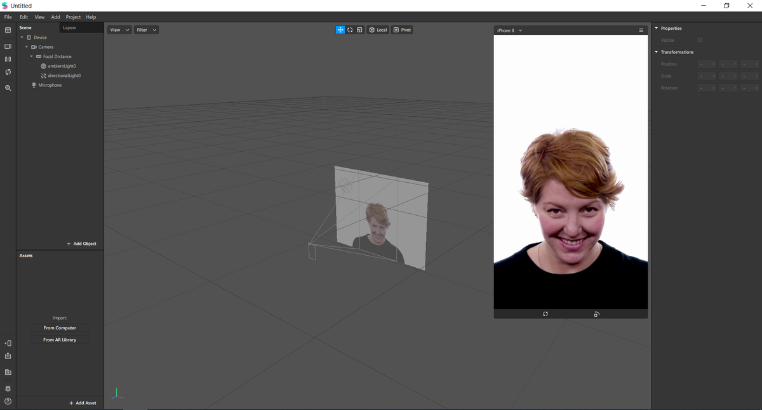
Task: Toggle the Pivot mode button
Action: tap(402, 29)
